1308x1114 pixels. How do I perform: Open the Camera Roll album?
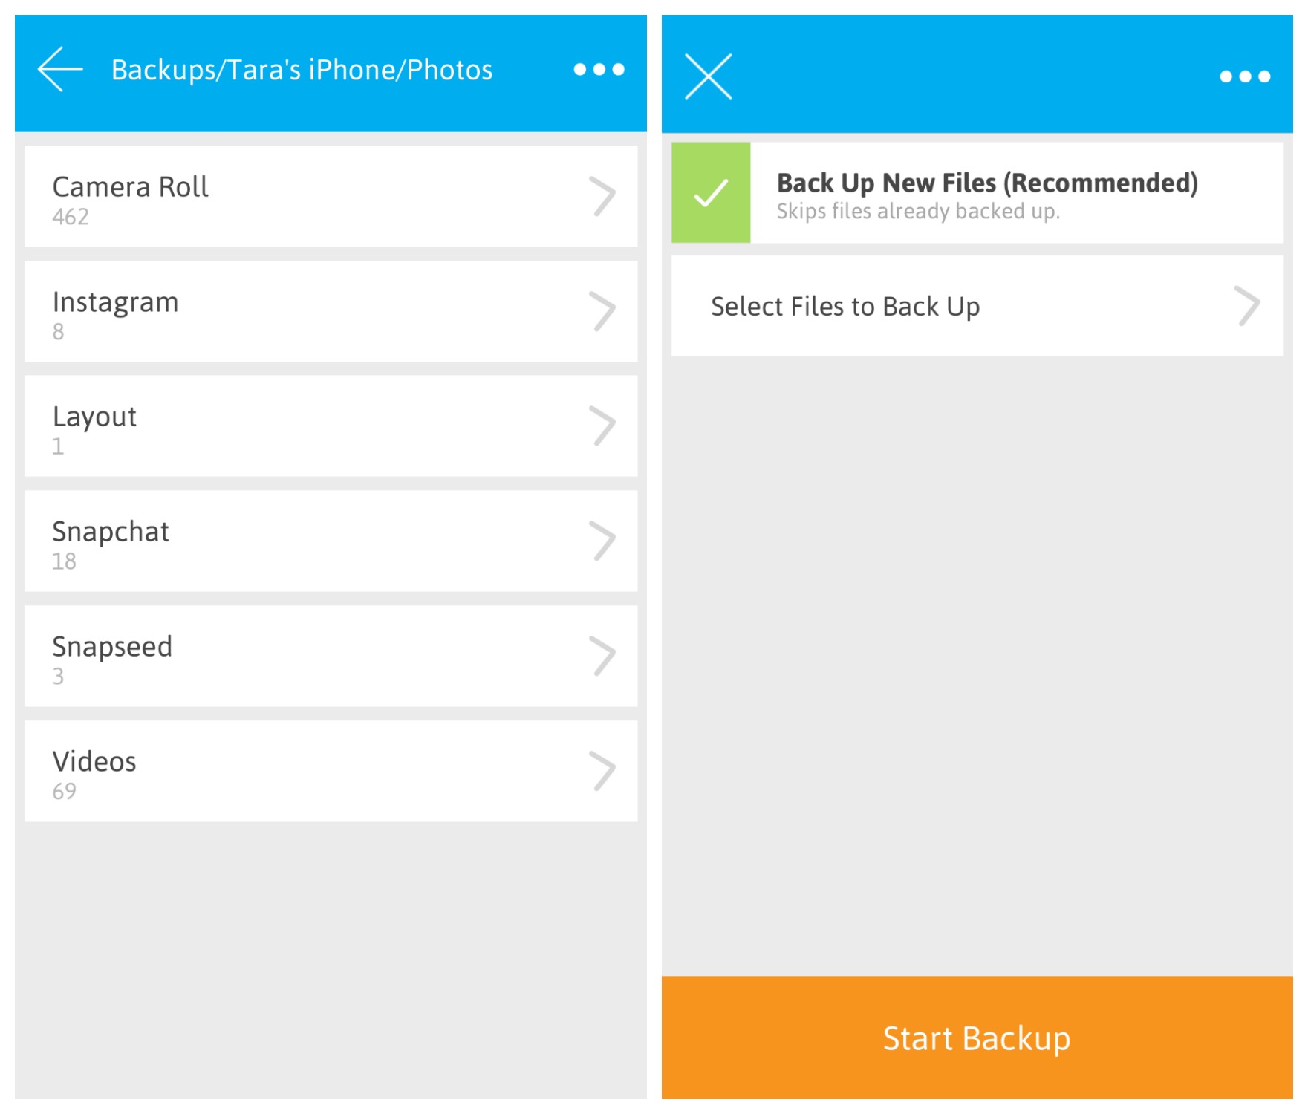pyautogui.click(x=131, y=188)
